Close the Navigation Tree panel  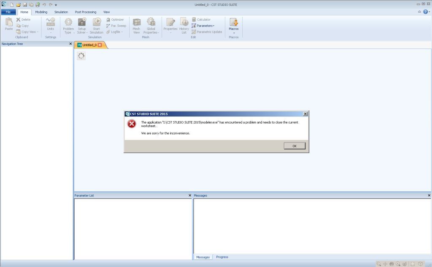pyautogui.click(x=70, y=44)
